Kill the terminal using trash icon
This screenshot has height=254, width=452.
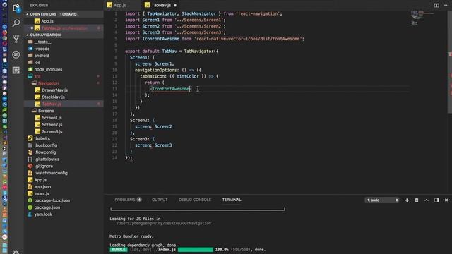coord(417,200)
